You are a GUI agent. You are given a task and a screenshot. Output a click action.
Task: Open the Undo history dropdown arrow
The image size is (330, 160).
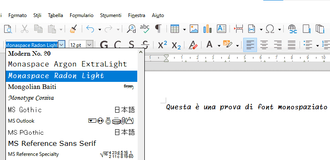(x=100, y=30)
